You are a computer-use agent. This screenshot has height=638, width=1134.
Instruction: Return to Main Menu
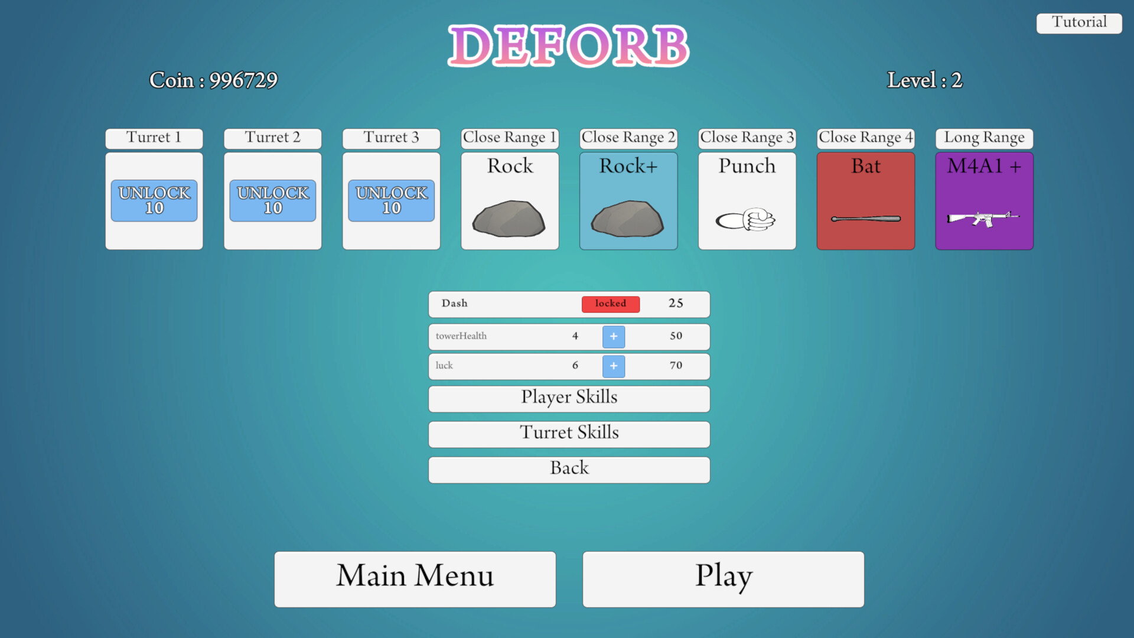pos(415,579)
